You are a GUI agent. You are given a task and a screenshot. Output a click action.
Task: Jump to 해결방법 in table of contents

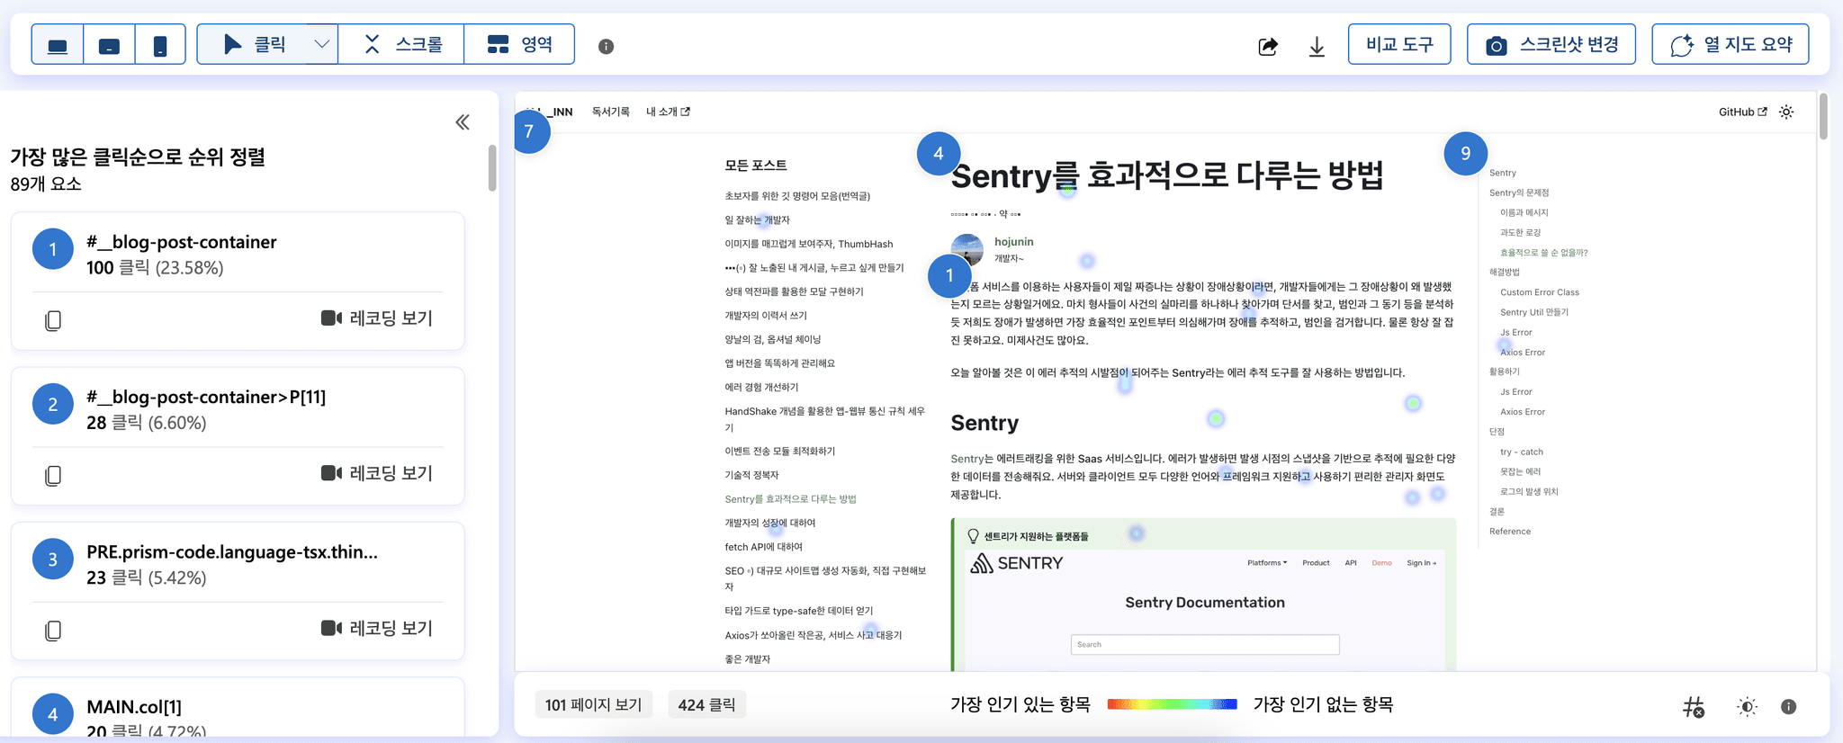1504,272
